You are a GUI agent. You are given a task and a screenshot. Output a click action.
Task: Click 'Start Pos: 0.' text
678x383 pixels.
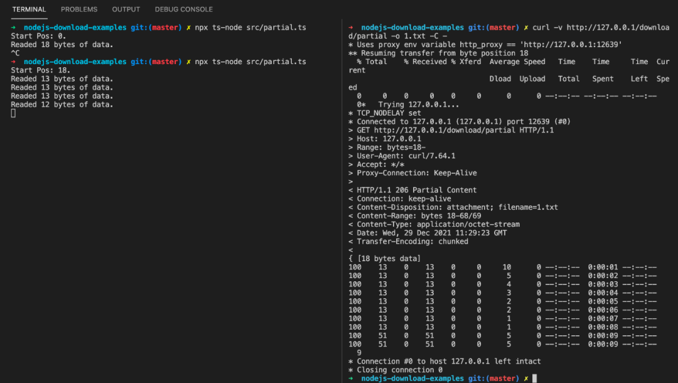[x=38, y=36]
